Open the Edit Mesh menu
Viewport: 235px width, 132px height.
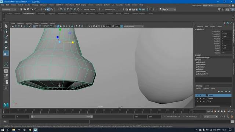click(59, 5)
